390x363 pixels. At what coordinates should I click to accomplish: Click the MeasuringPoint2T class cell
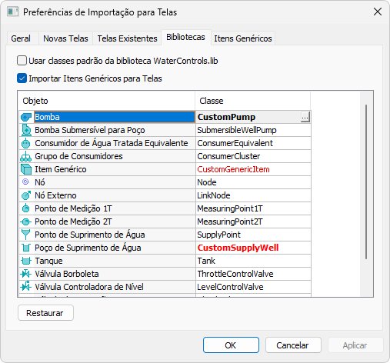253,221
